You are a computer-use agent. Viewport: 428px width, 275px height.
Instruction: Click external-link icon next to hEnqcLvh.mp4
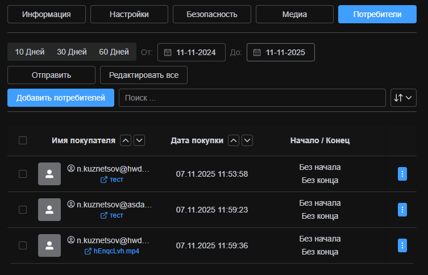pyautogui.click(x=88, y=251)
